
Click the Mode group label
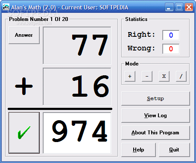(132, 64)
